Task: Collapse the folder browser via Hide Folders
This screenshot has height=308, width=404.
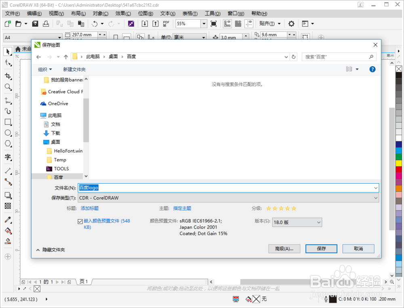Action: 50,250
